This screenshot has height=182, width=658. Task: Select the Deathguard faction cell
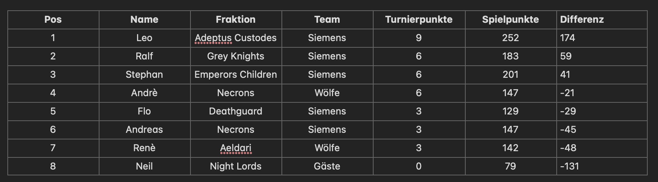click(236, 111)
